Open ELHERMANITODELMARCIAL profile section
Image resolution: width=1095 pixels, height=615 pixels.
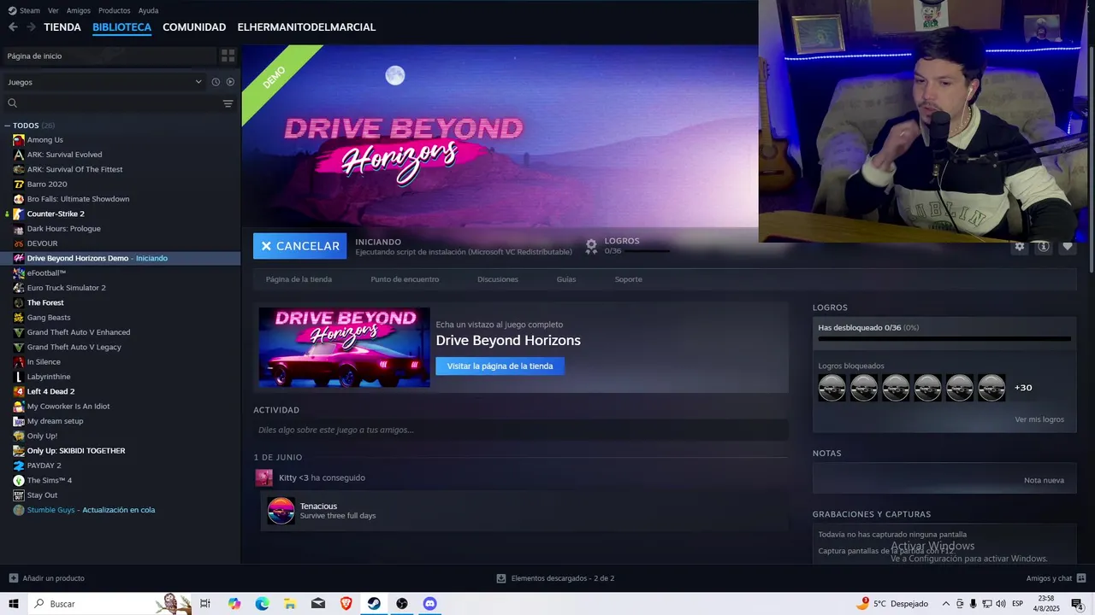pos(306,27)
